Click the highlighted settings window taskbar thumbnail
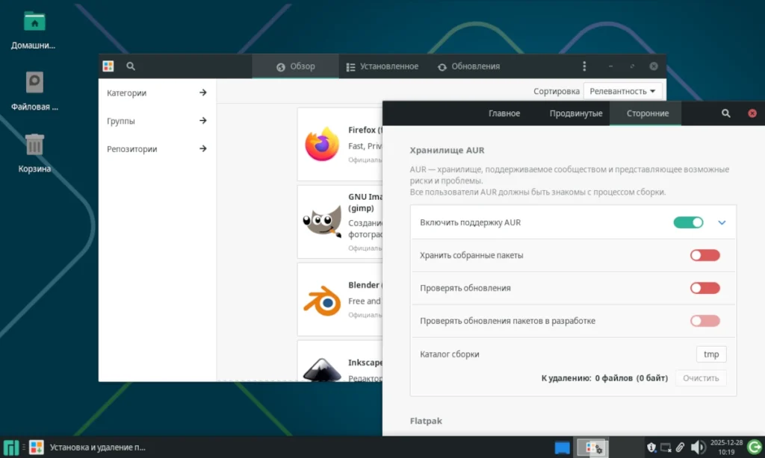765x458 pixels. coord(592,448)
